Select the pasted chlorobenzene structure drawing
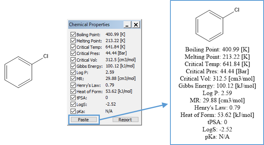 pyautogui.click(x=217, y=25)
